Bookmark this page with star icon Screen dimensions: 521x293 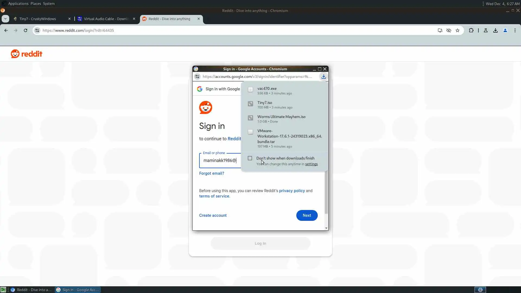click(x=458, y=30)
